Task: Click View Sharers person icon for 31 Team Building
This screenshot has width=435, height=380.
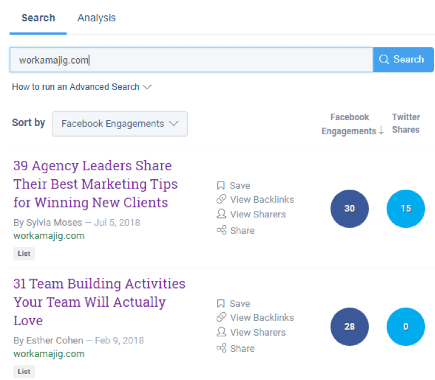Action: [221, 332]
